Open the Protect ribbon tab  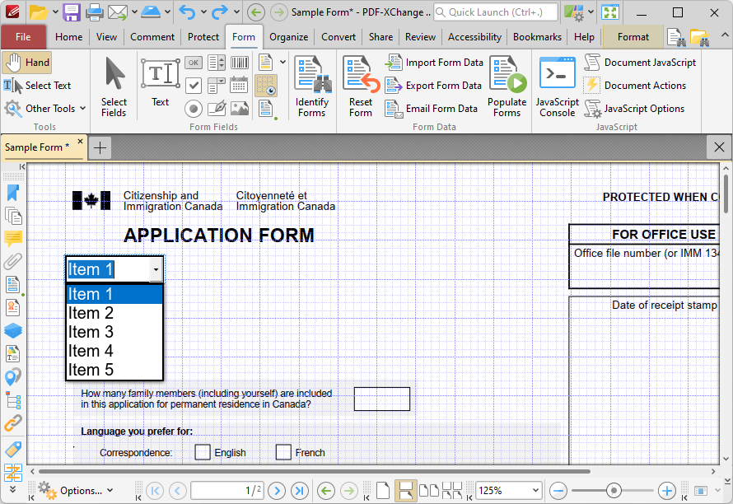[x=203, y=37]
